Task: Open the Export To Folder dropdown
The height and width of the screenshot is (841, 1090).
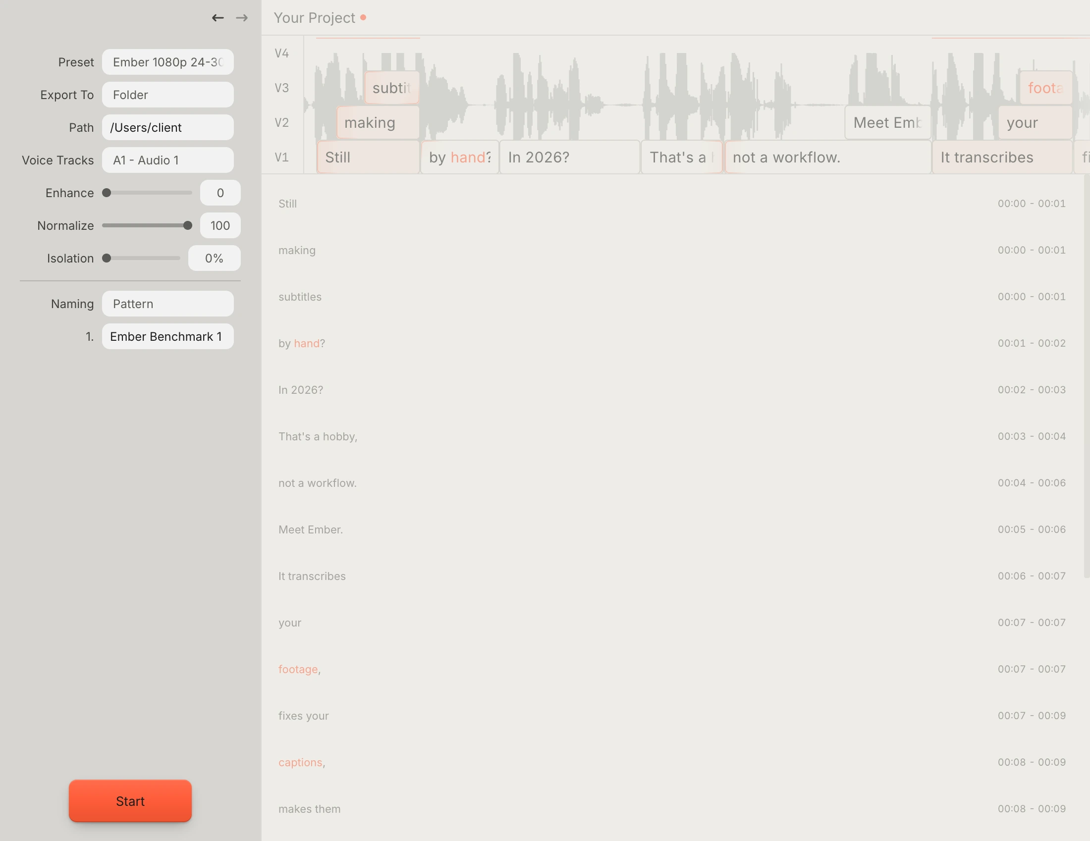Action: coord(167,95)
